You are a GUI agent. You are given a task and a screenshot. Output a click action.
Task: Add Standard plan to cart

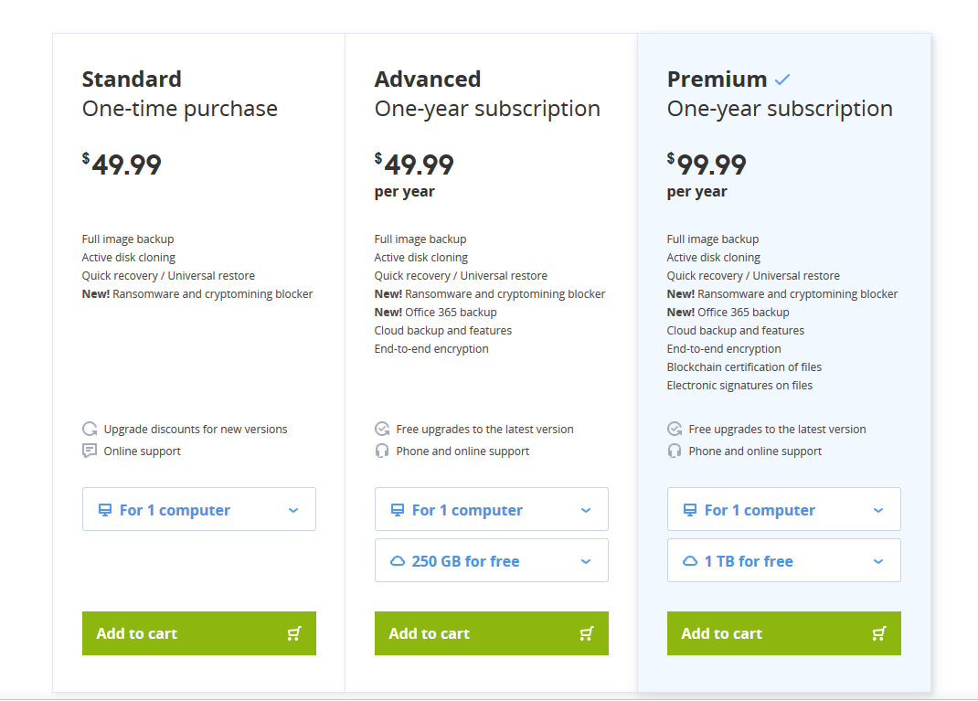199,633
